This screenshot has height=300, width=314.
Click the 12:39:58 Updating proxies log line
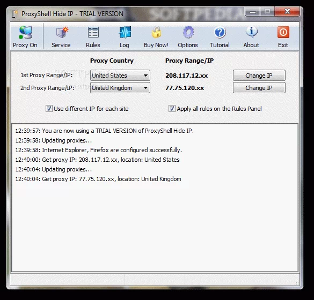[54, 140]
